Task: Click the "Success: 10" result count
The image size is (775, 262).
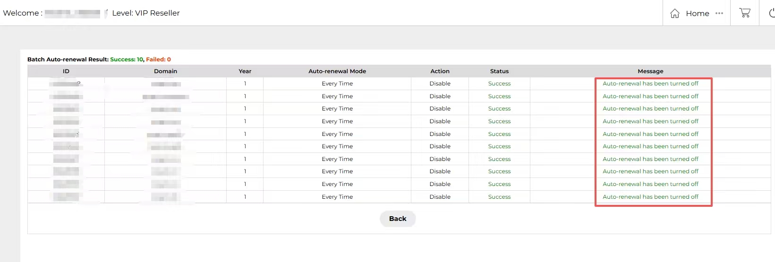Action: coord(127,59)
